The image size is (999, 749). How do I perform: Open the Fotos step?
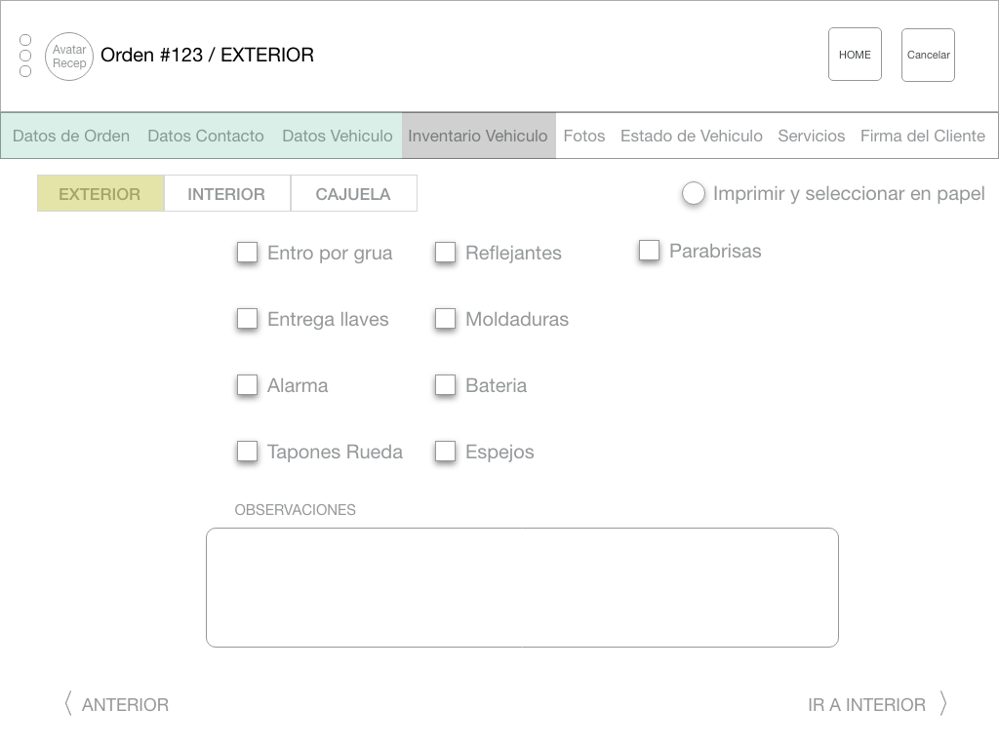pos(584,137)
